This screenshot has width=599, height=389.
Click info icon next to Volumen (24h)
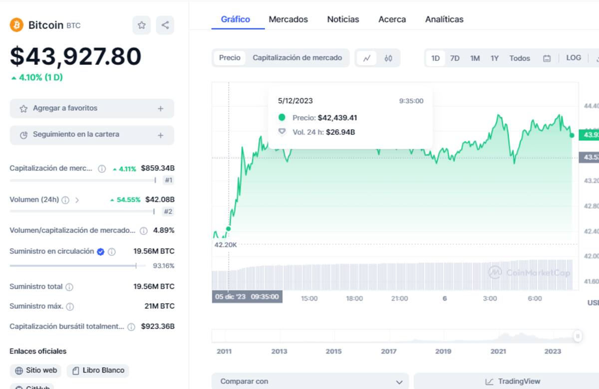click(65, 200)
